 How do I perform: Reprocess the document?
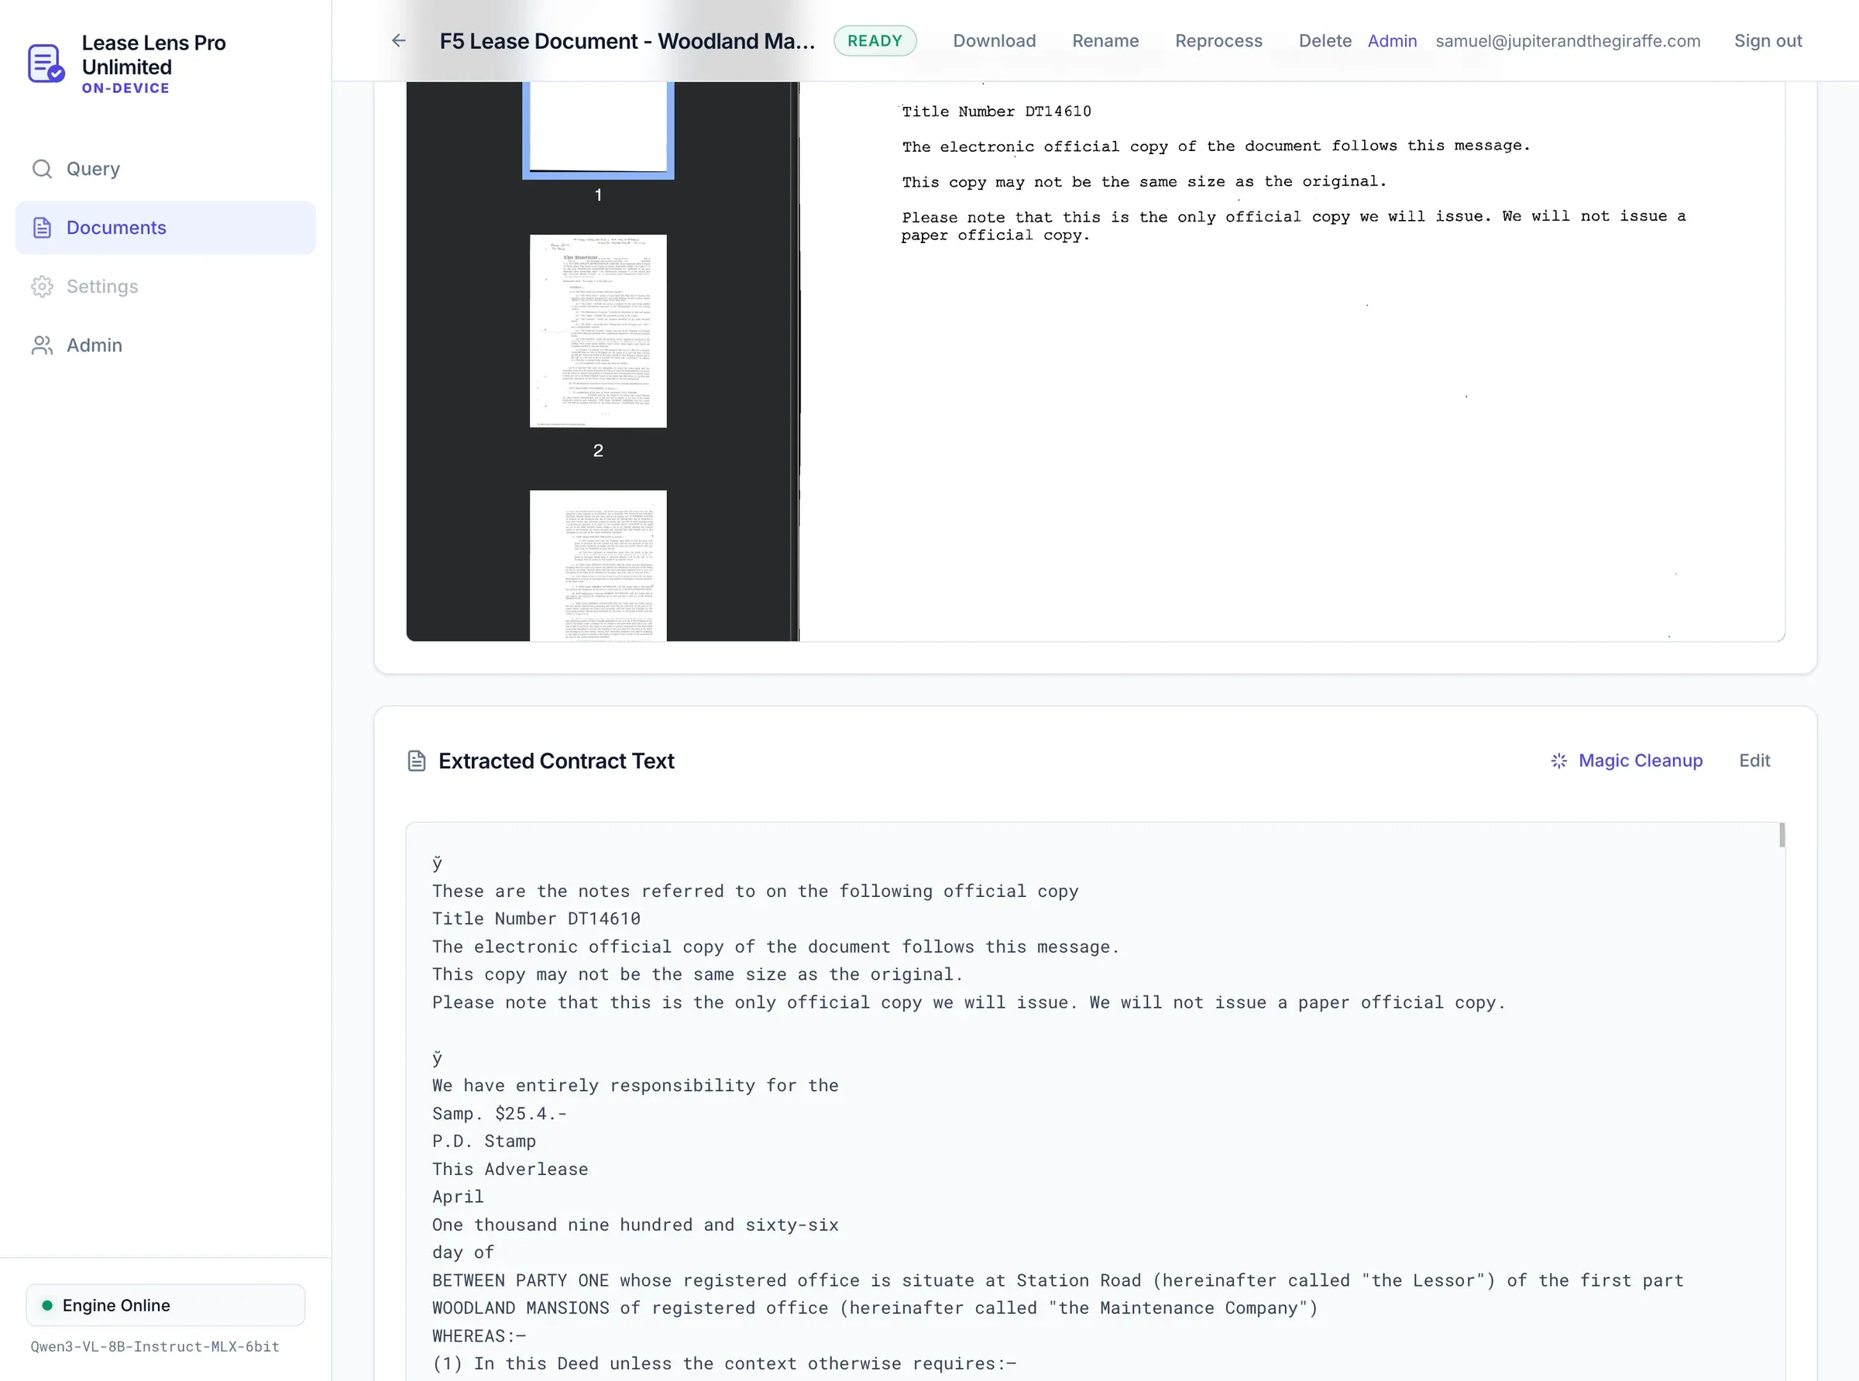[x=1218, y=41]
